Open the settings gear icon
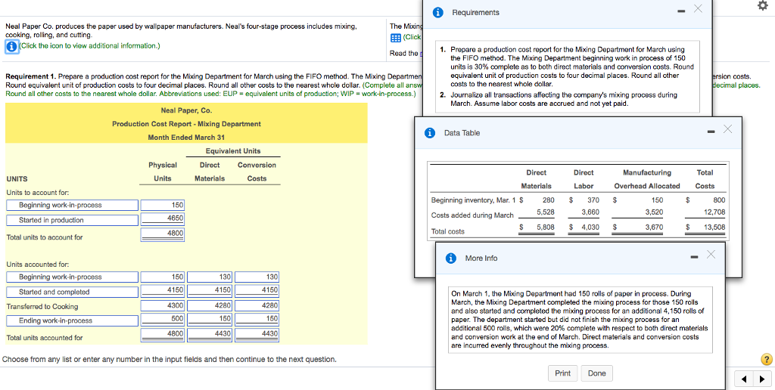The width and height of the screenshot is (775, 390). (x=764, y=6)
